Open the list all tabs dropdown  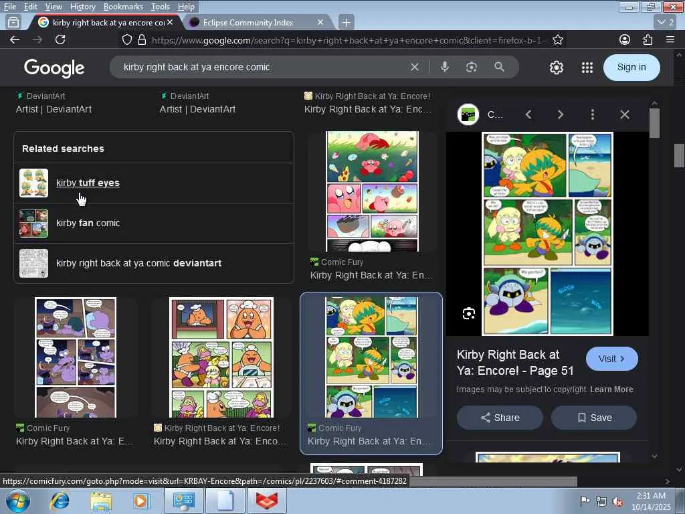pos(666,22)
